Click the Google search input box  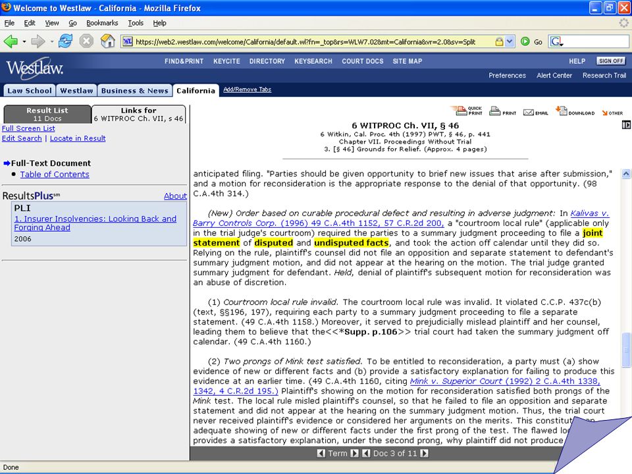coord(596,41)
